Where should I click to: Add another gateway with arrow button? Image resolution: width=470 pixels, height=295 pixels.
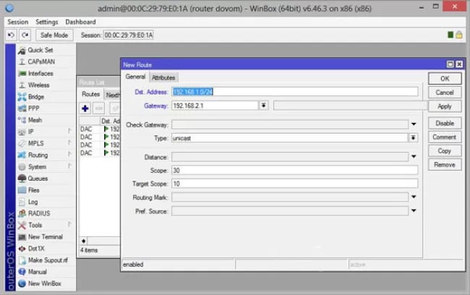pos(263,106)
